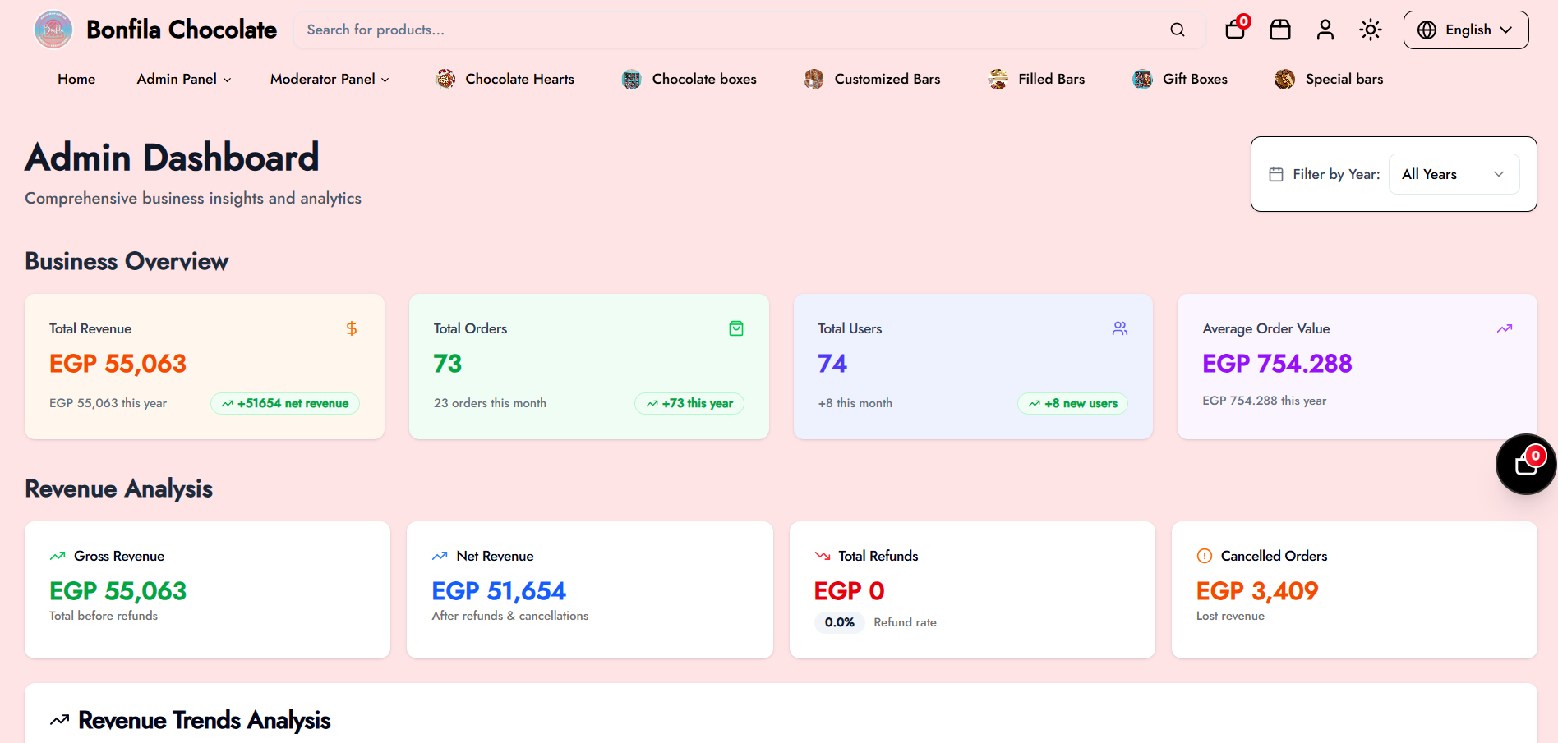The image size is (1558, 743).
Task: Open the floating cart button
Action: pyautogui.click(x=1526, y=465)
